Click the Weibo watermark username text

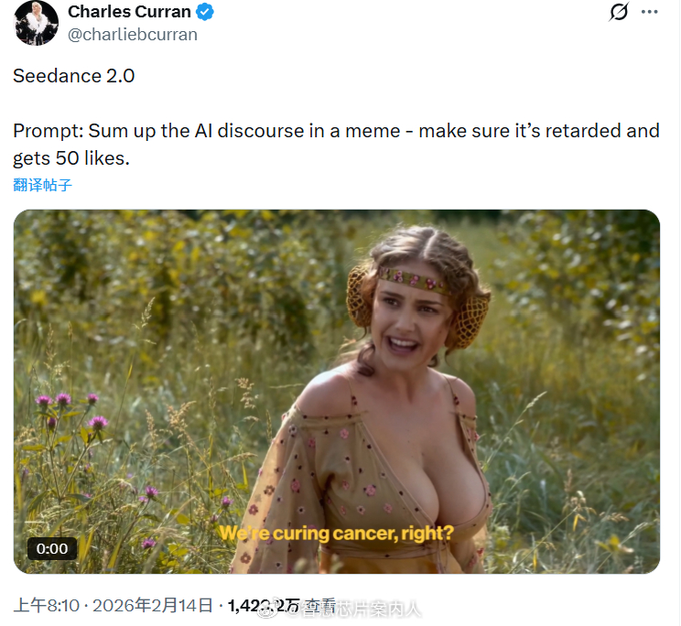click(x=352, y=610)
